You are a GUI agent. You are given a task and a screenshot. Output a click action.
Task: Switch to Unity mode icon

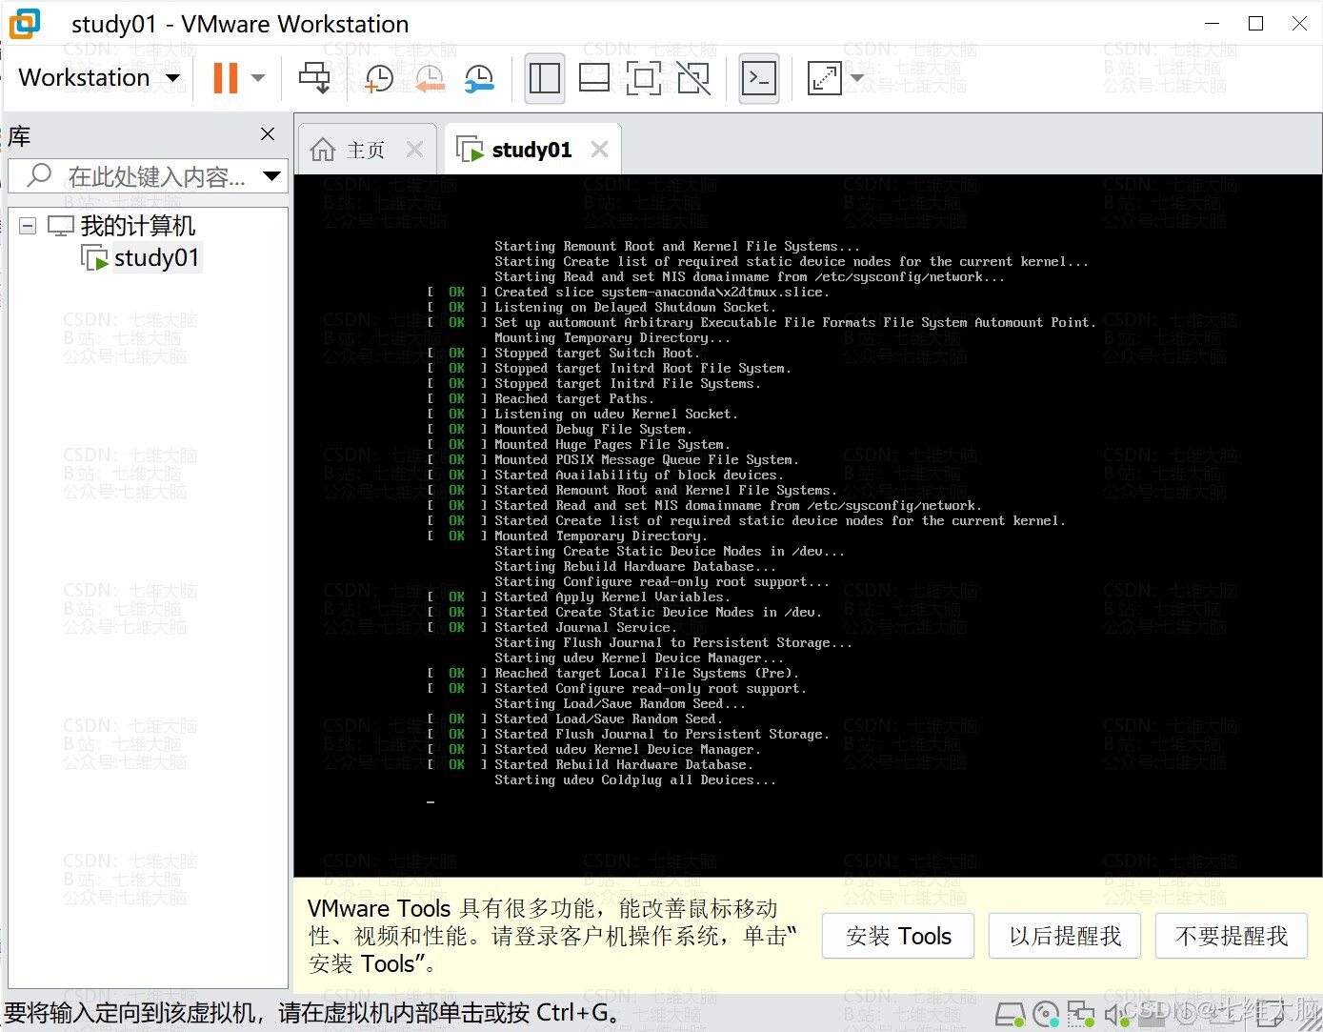[693, 78]
